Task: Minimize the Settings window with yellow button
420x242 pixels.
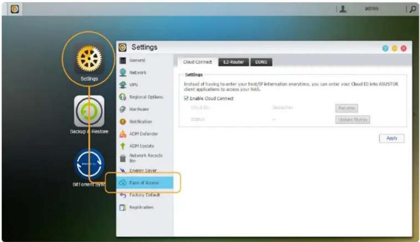Action: click(395, 48)
